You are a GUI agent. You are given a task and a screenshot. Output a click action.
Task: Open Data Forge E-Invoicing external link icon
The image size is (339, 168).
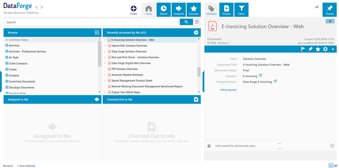click(x=275, y=81)
